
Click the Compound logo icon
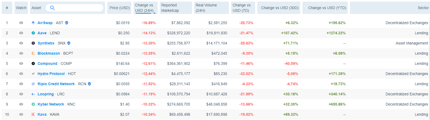(x=33, y=63)
